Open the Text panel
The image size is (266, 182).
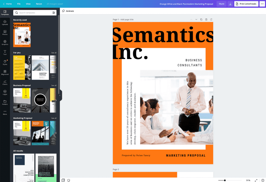[5, 52]
